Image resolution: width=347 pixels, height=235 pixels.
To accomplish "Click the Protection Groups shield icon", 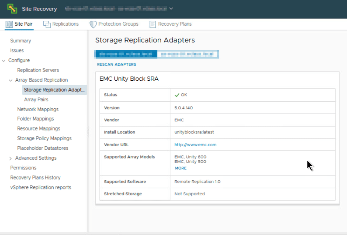I will click(x=93, y=24).
